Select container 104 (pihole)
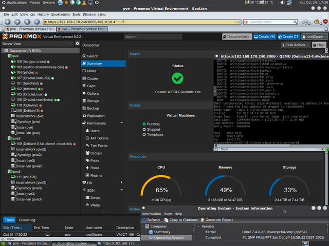Screen dimensions: 329x246 pyautogui.click(x=24, y=72)
